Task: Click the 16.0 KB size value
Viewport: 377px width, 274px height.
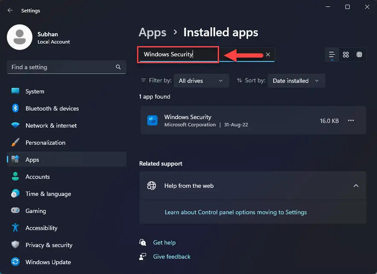Action: 329,121
